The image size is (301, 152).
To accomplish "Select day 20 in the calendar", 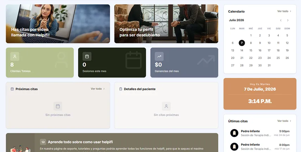I will (233, 58).
